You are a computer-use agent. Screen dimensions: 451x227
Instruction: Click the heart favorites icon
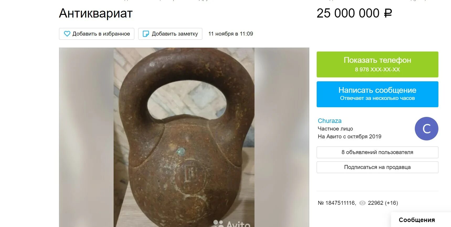(67, 34)
